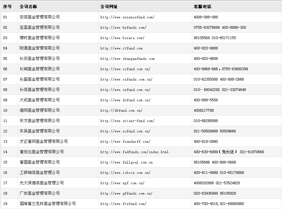Select phone number 400-888-5558
The image size is (282, 209).
(206, 100)
